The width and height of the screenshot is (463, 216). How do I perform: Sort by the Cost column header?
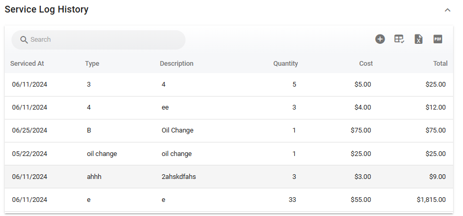366,64
